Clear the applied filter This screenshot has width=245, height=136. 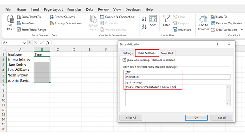179,17
